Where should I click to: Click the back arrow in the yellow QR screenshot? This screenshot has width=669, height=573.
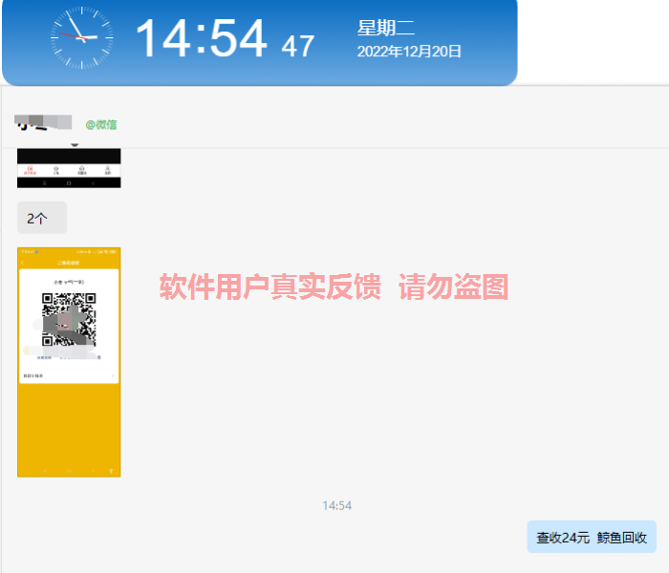coord(22,262)
